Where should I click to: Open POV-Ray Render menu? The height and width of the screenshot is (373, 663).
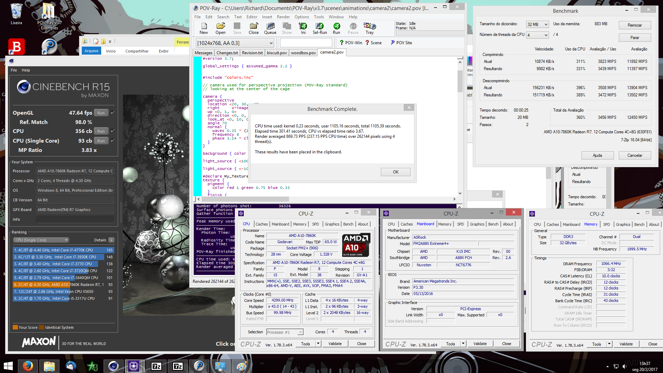click(283, 17)
